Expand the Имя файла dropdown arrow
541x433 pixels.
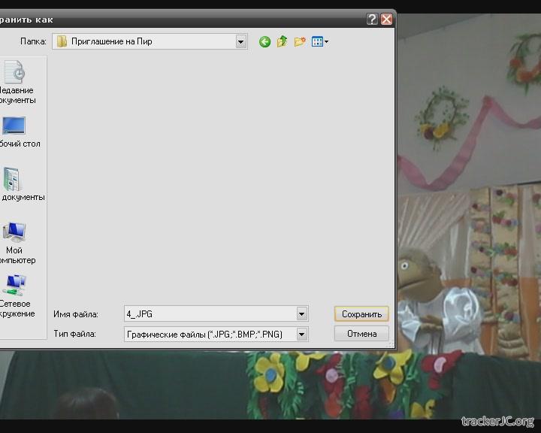(301, 314)
